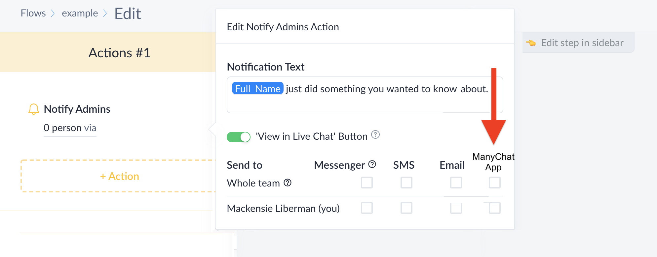The image size is (657, 257).
Task: Check Email for Whole team
Action: tap(456, 183)
